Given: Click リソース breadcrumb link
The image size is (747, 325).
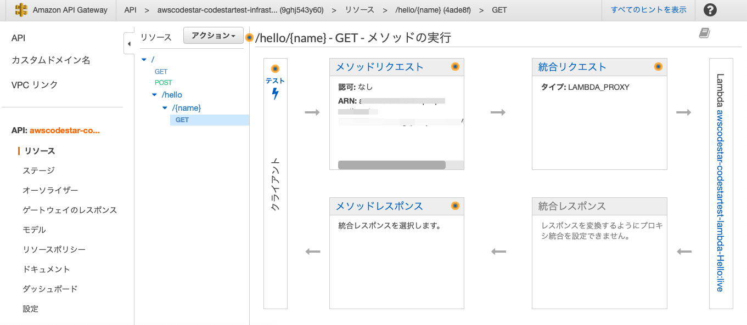Looking at the screenshot, I should coord(361,10).
